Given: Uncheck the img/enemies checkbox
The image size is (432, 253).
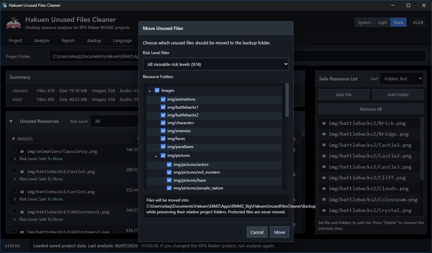Looking at the screenshot, I should tap(163, 131).
